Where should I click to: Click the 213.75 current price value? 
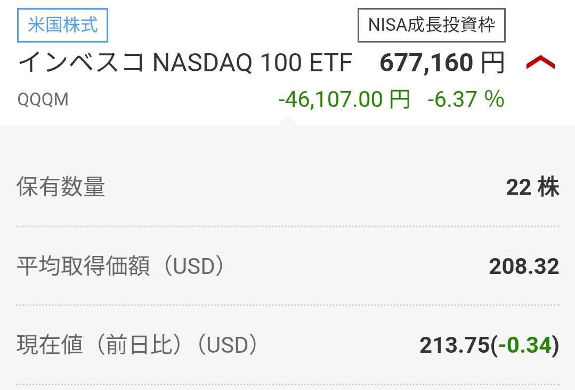point(455,345)
